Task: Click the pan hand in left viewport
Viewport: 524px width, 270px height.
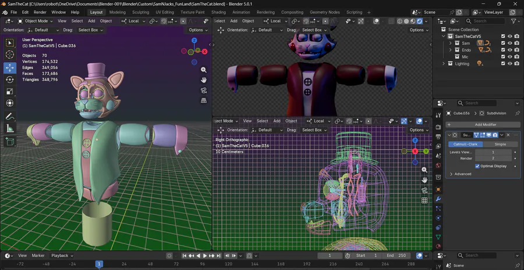Action: pyautogui.click(x=204, y=80)
